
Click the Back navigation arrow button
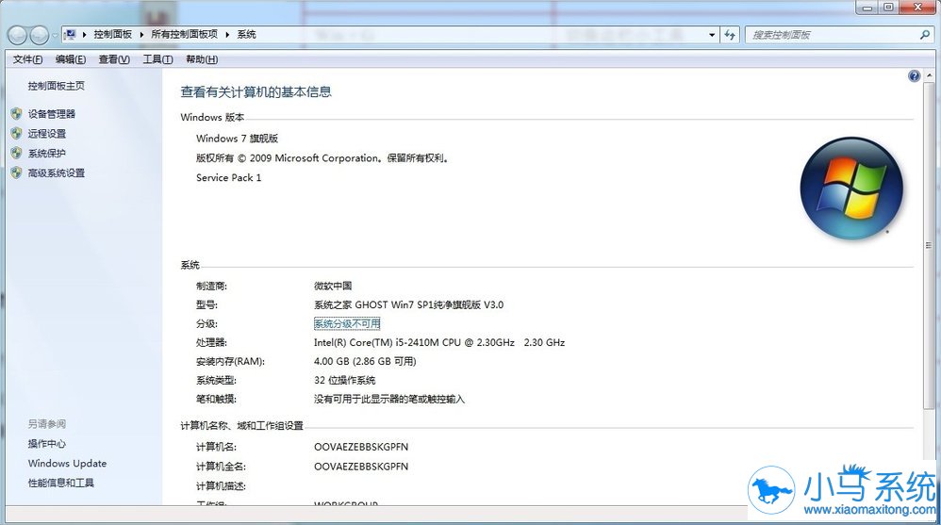[17, 36]
